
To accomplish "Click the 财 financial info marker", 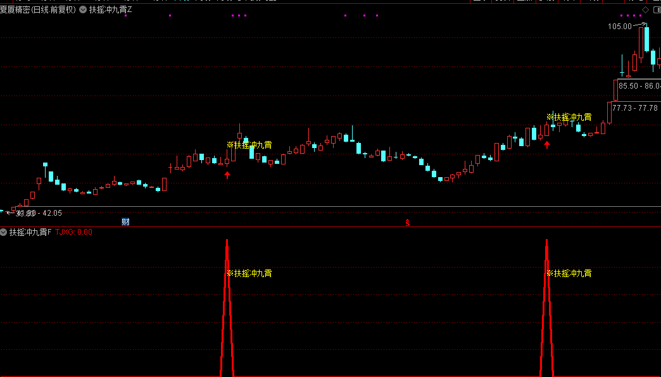I will click(125, 222).
